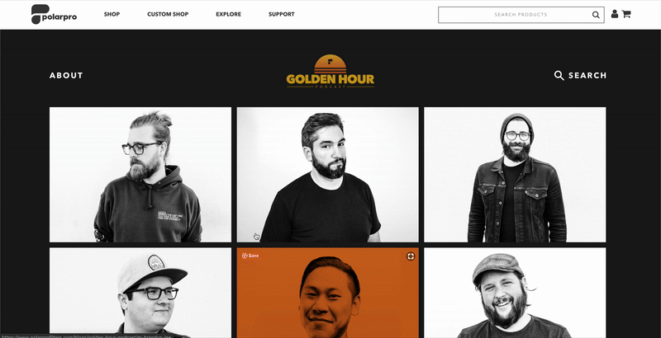
Task: Open the ABOUT link
Action: click(66, 75)
